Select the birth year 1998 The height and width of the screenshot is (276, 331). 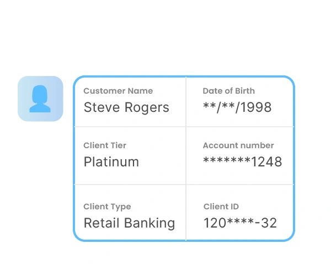point(256,107)
